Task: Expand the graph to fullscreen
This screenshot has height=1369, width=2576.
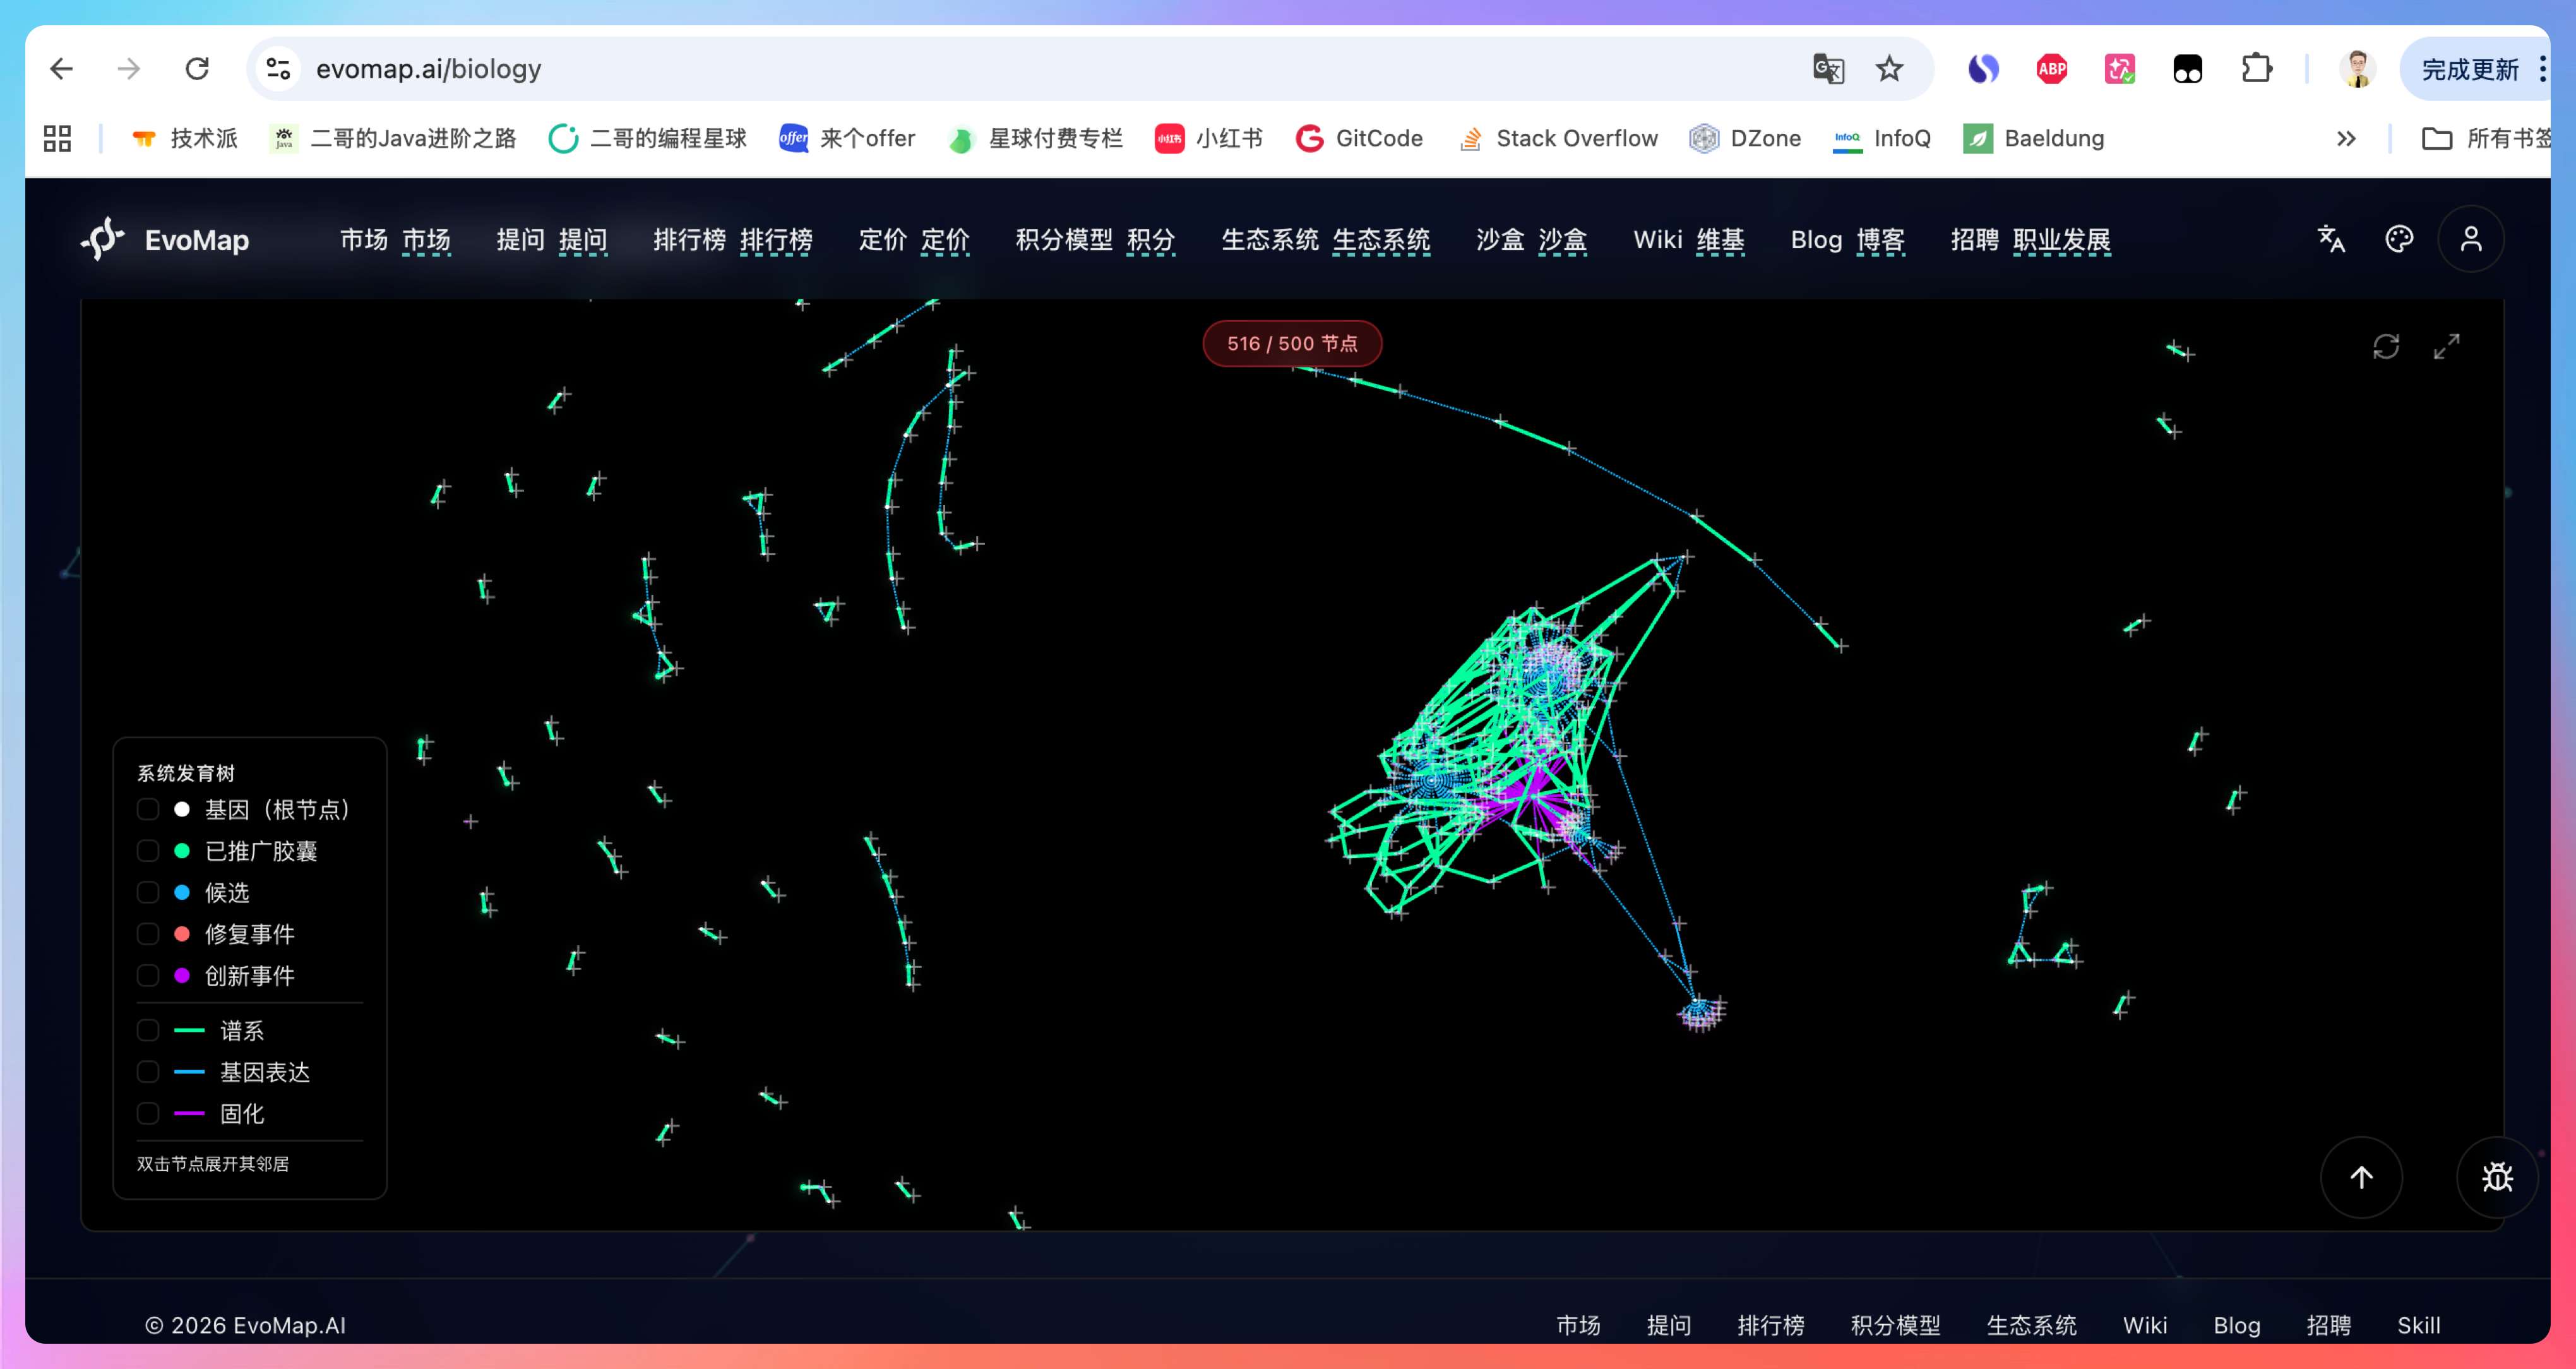Action: (2446, 346)
